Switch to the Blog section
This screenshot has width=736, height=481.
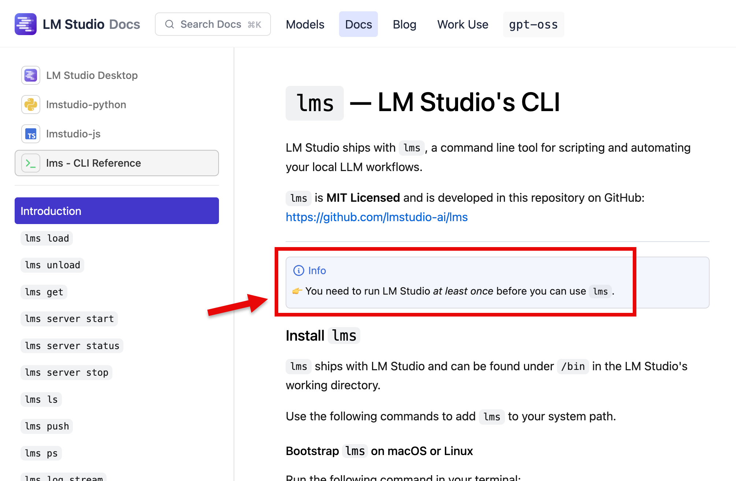pos(404,24)
